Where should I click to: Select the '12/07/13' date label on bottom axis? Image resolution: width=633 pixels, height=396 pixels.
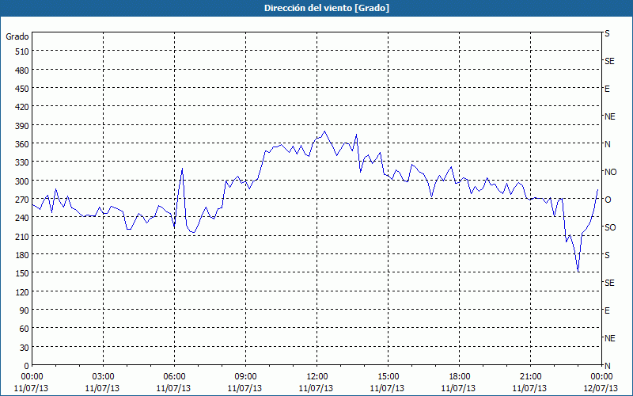click(601, 388)
